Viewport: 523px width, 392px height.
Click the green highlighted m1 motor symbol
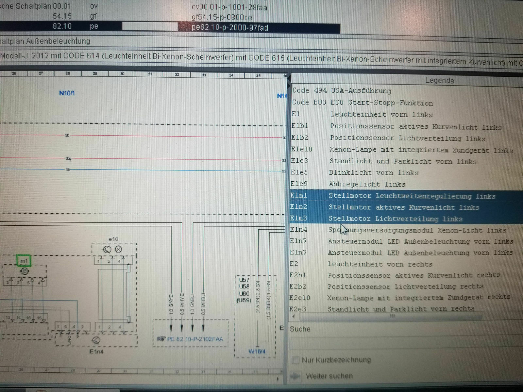click(24, 261)
